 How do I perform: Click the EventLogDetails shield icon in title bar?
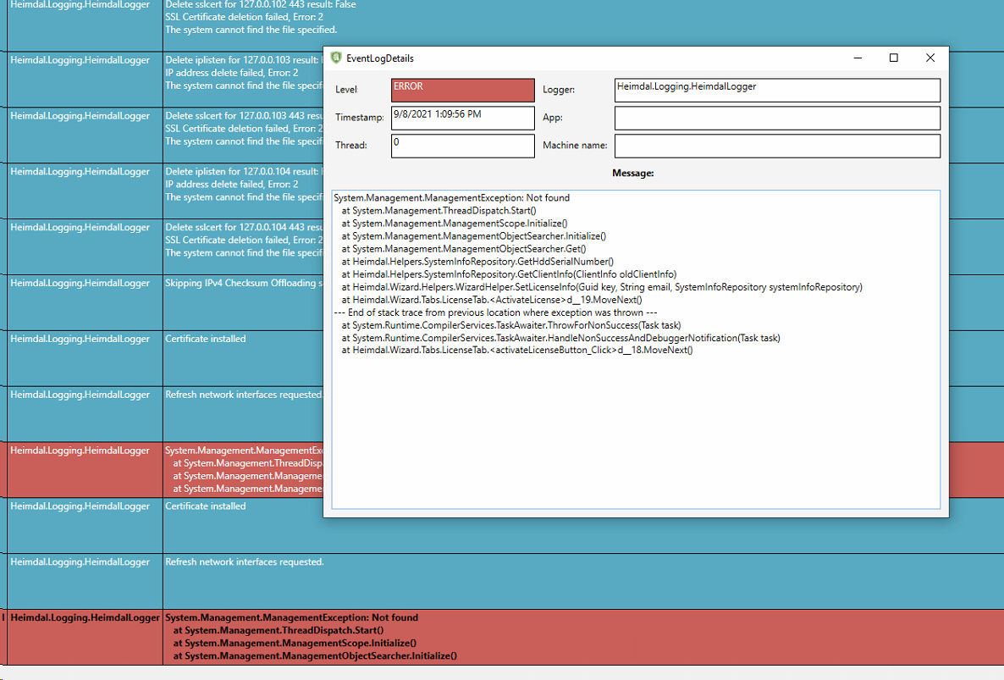tap(336, 58)
